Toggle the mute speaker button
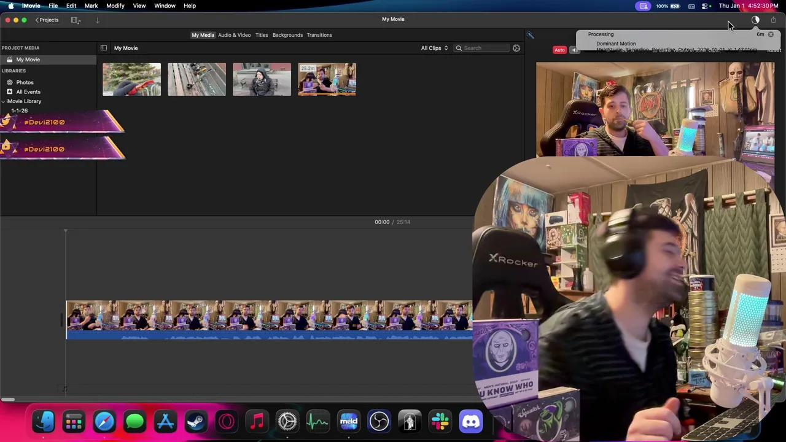786x442 pixels. tap(574, 50)
